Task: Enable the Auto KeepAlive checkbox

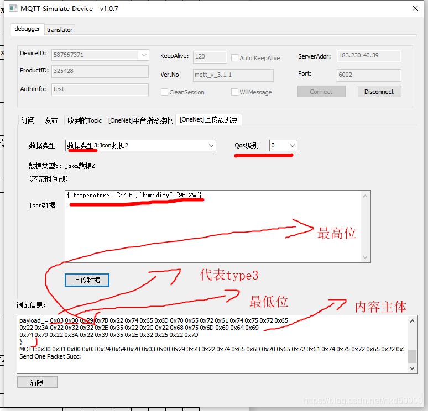Action: click(234, 58)
